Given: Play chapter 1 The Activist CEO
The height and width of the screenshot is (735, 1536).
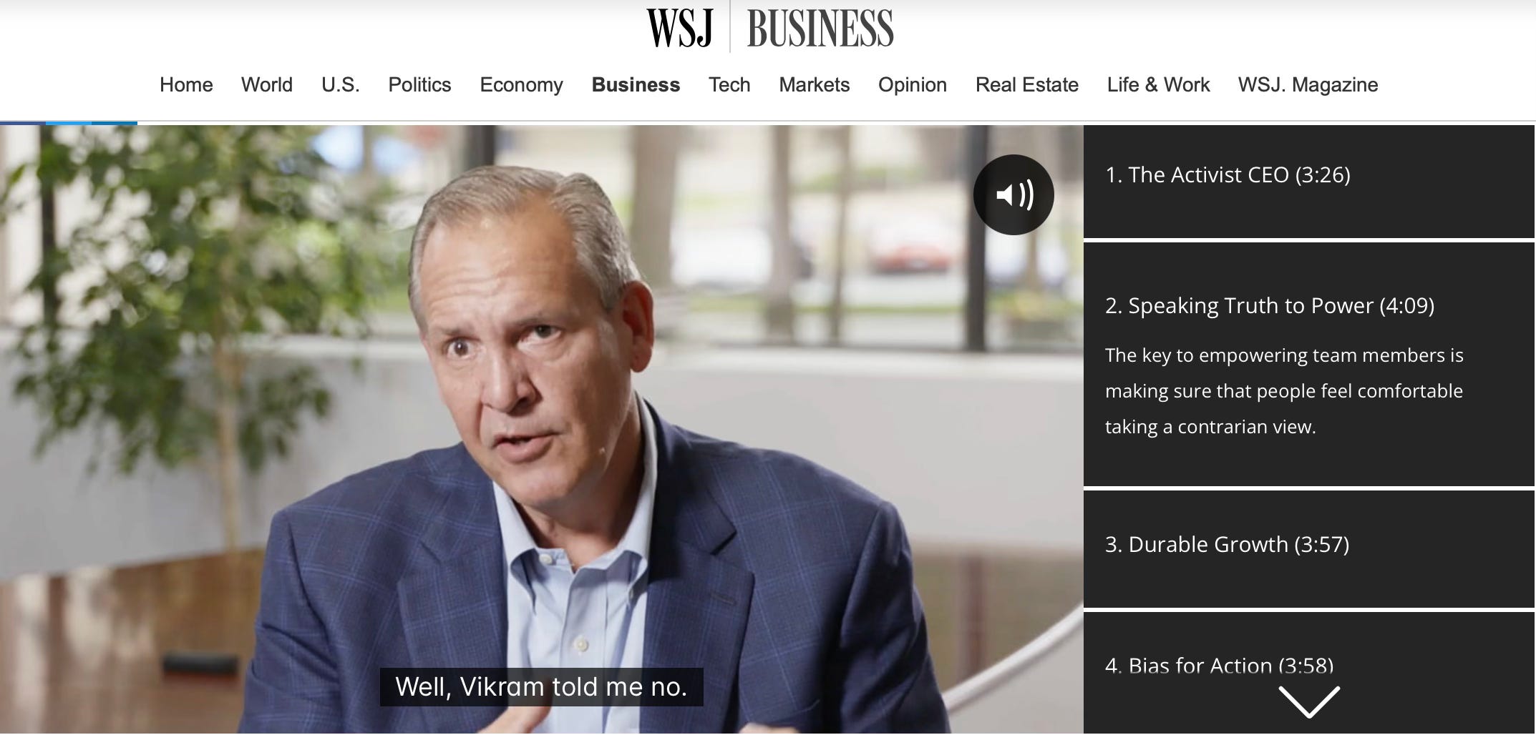Looking at the screenshot, I should (x=1309, y=182).
